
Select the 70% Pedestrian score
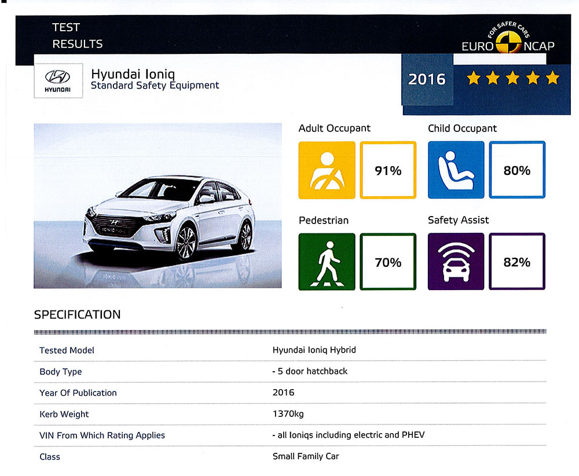tap(388, 262)
